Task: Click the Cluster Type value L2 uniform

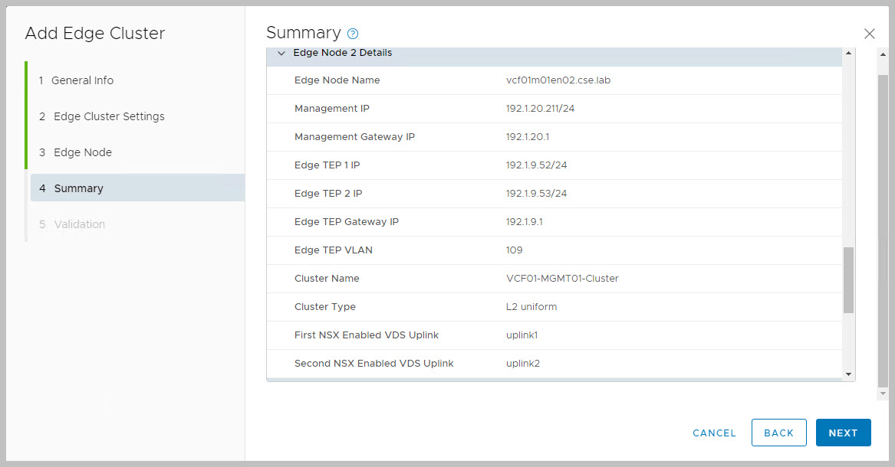Action: pyautogui.click(x=531, y=307)
